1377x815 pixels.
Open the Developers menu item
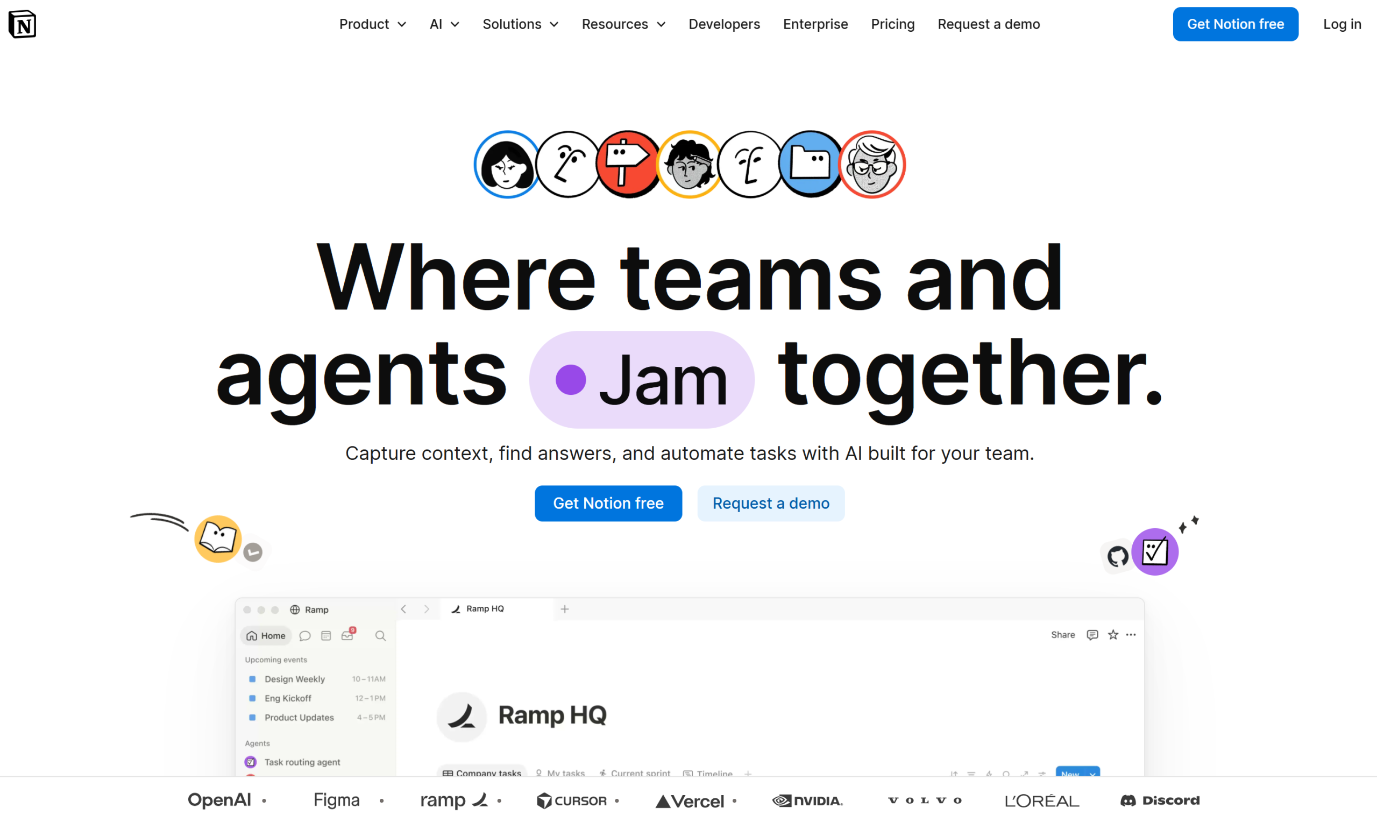[x=724, y=24]
